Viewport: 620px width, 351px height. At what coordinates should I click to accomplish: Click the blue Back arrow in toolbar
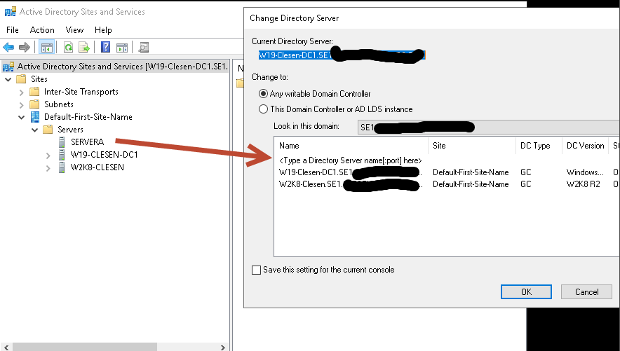[8, 48]
